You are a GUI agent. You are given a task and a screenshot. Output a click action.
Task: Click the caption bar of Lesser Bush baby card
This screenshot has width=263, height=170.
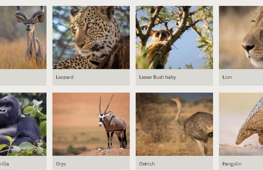point(174,77)
